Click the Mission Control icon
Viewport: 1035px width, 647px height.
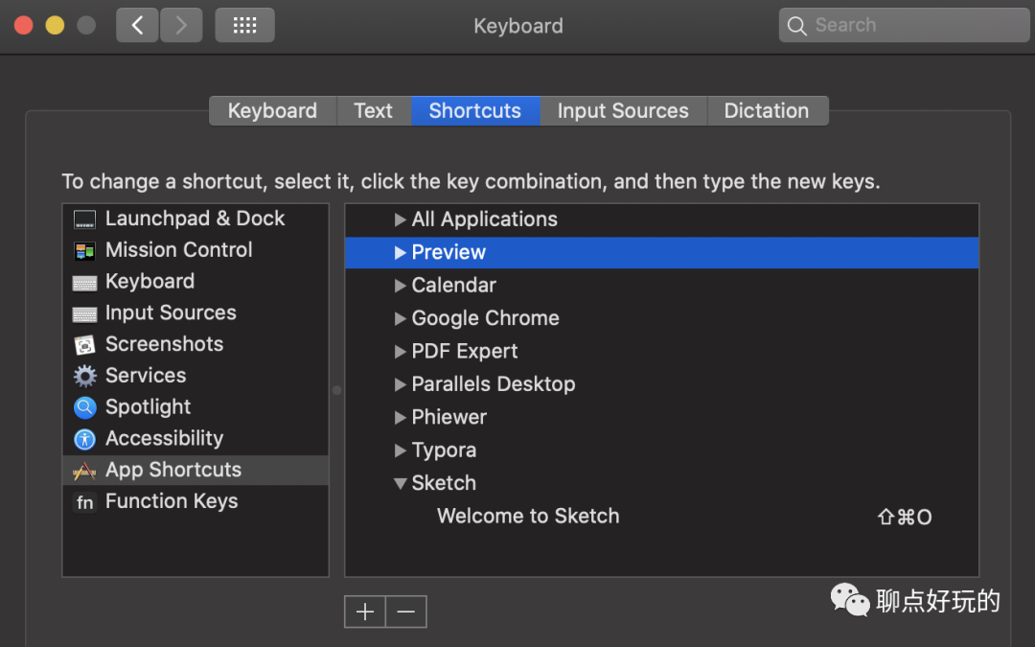coord(84,251)
